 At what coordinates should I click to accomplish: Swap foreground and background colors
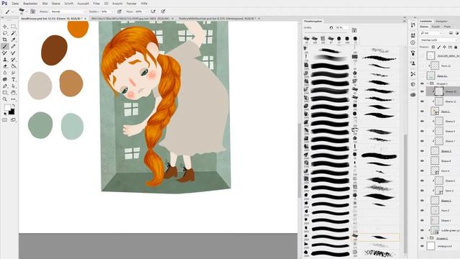13,106
